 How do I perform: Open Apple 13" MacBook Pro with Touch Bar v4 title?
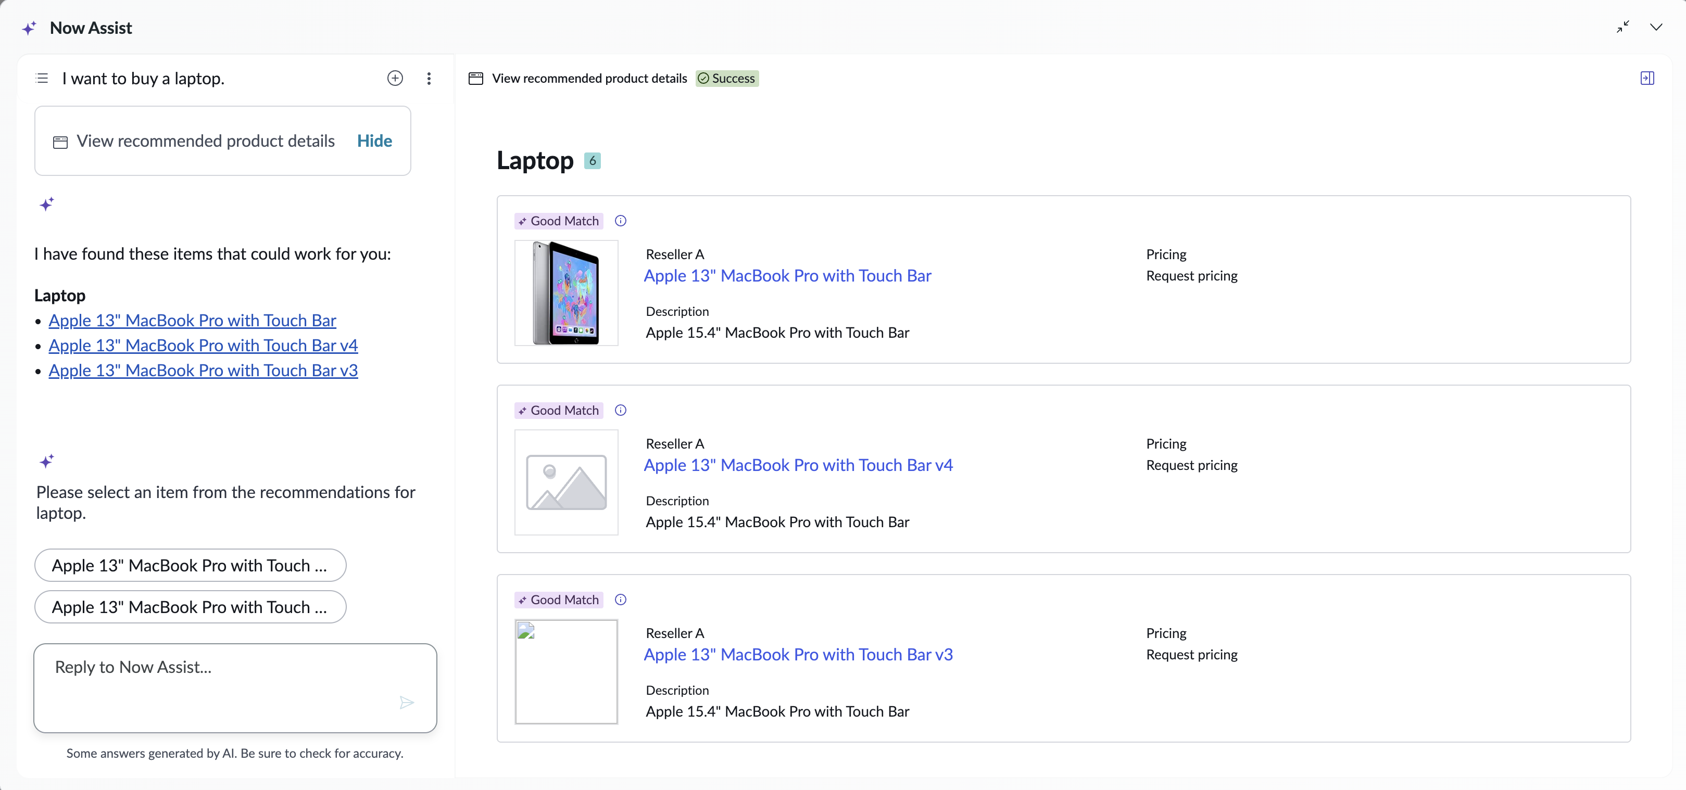tap(798, 466)
